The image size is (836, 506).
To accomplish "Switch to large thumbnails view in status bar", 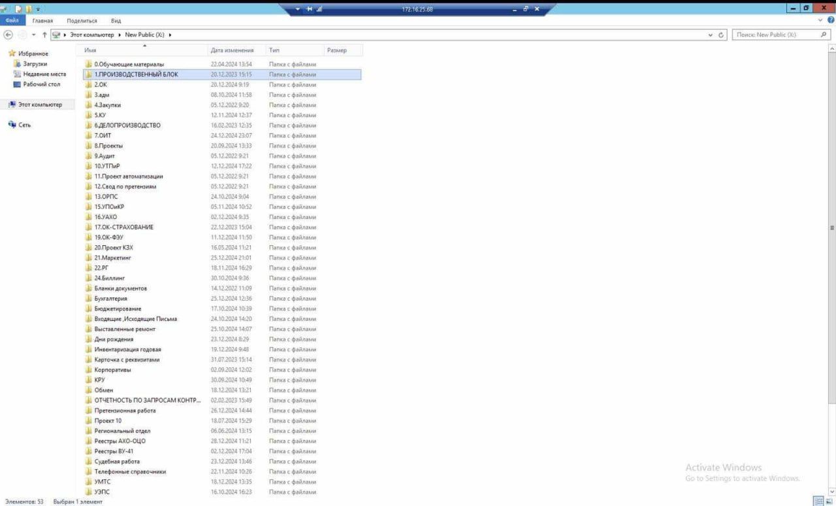I will [829, 501].
